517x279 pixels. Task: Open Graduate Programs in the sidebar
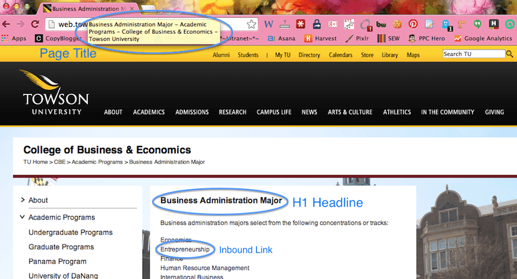click(x=61, y=247)
